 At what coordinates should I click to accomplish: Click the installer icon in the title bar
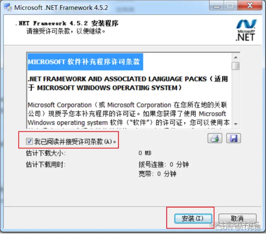click(x=8, y=7)
